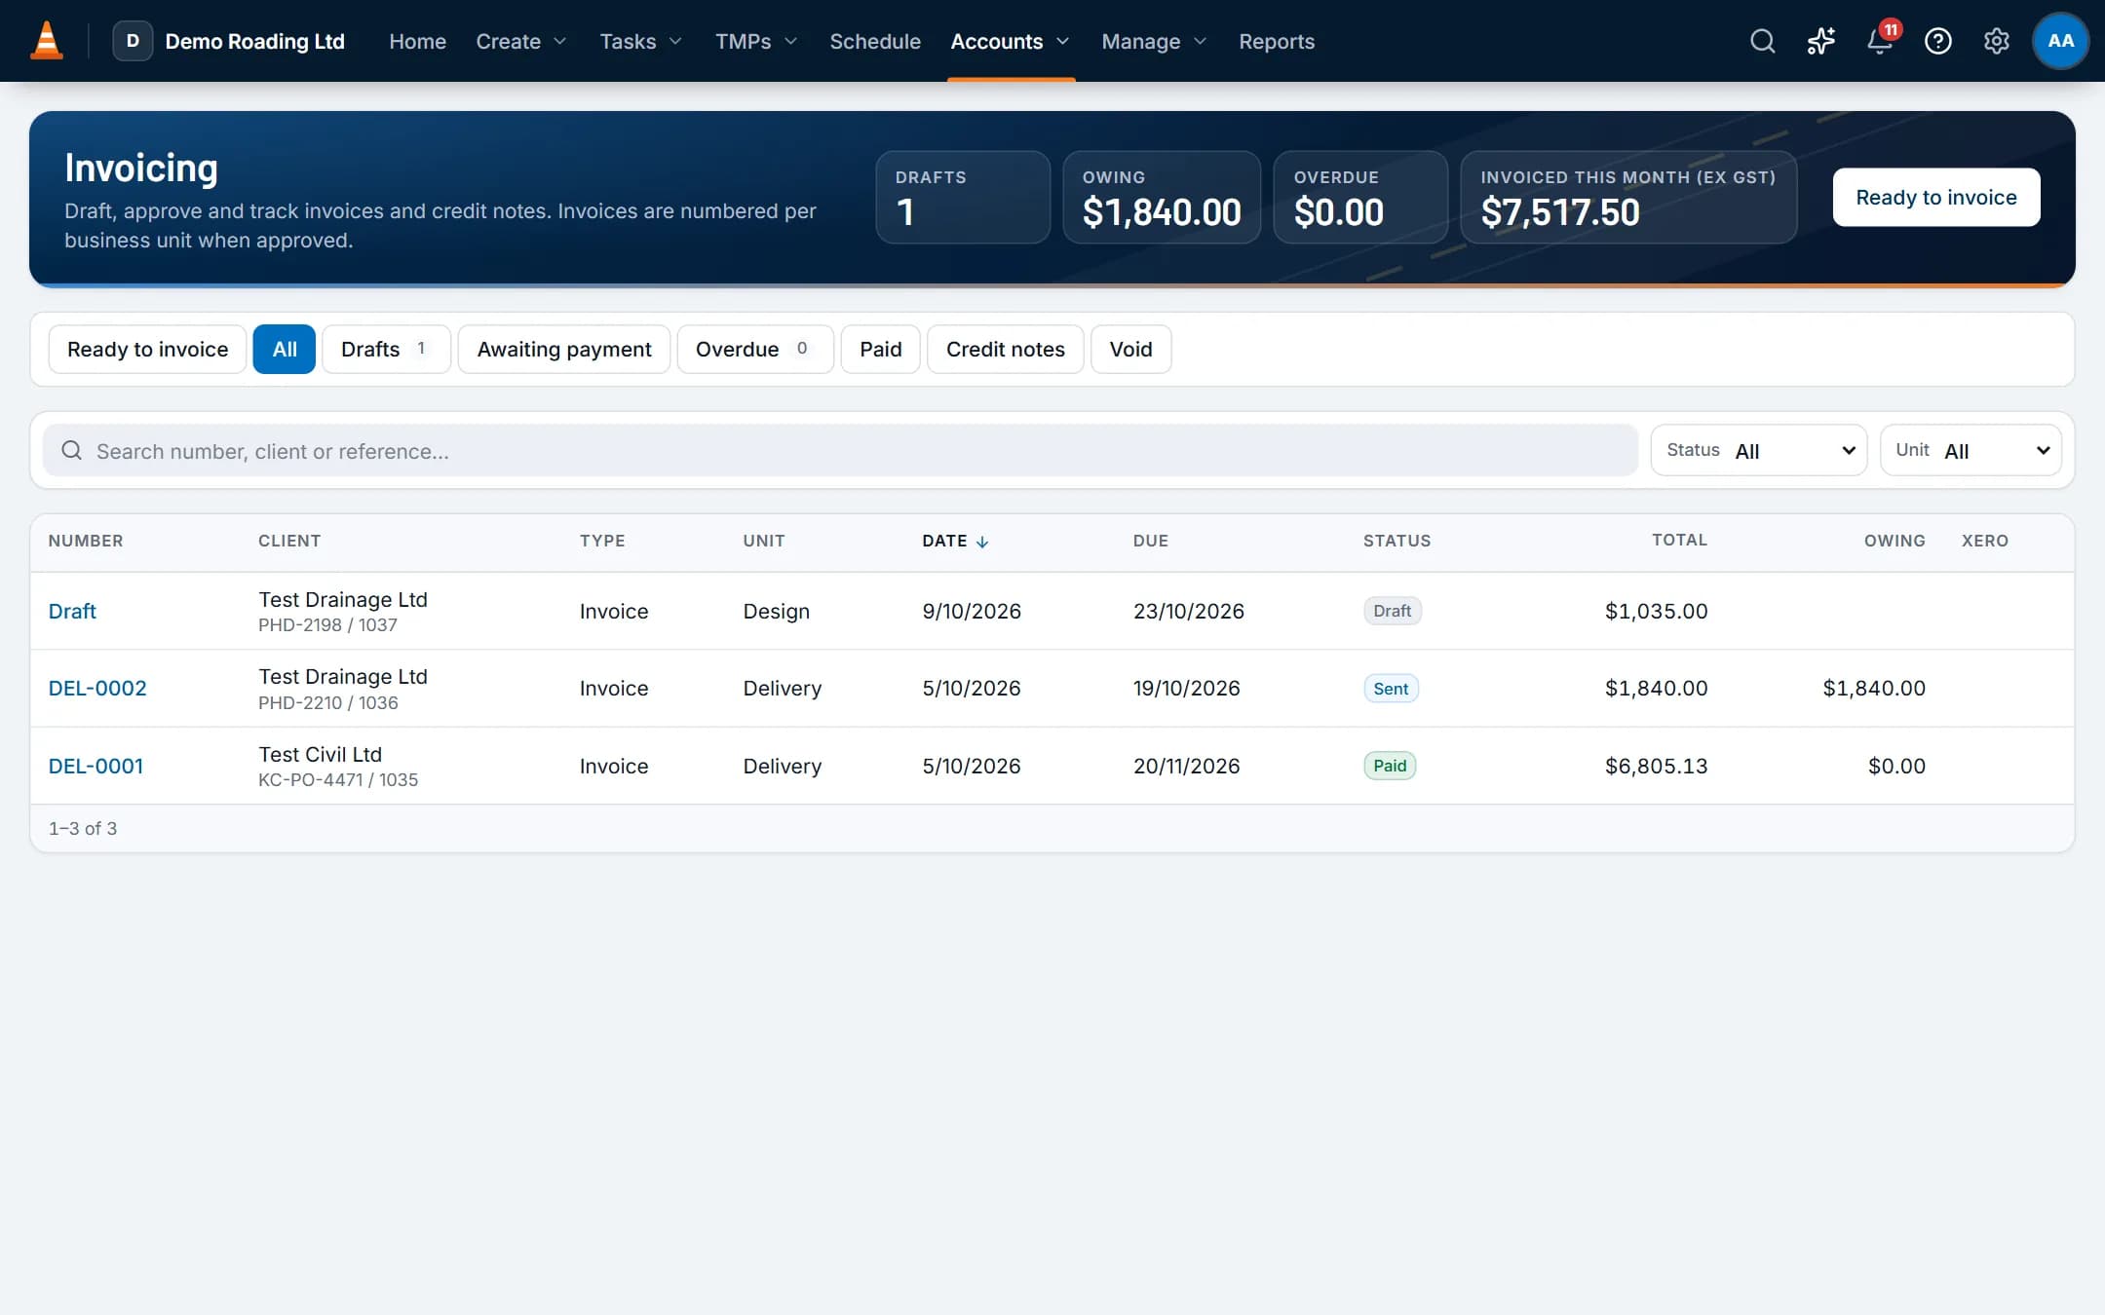Click due date 20/11/2026
This screenshot has width=2105, height=1315.
(x=1186, y=766)
